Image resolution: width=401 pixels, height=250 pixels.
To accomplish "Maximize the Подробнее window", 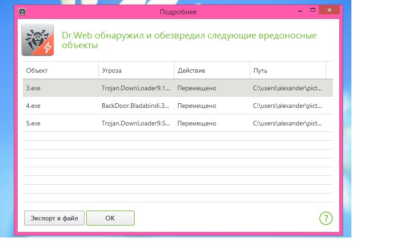I will [312, 10].
